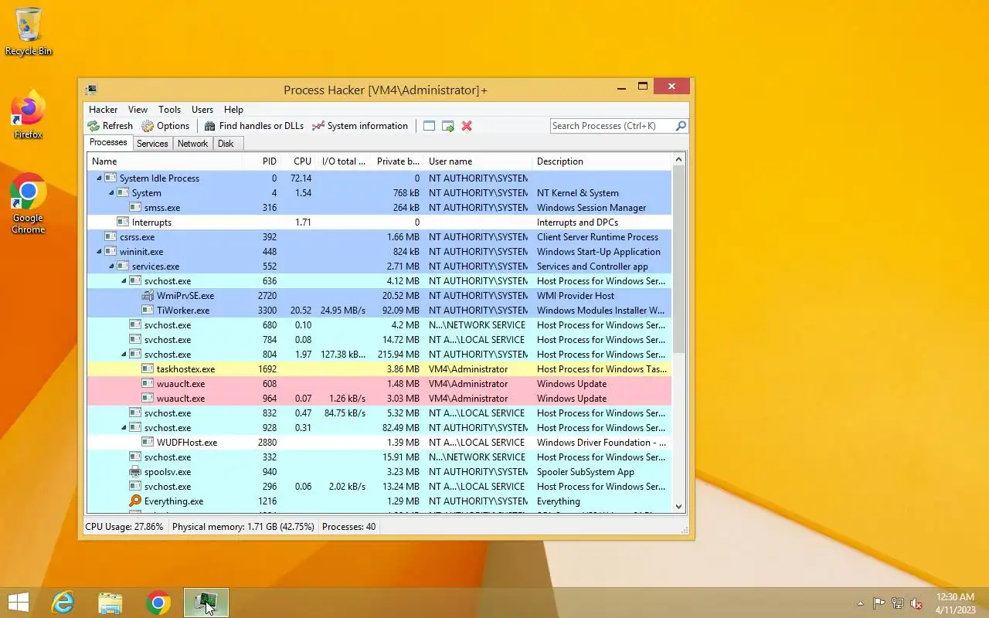Switch to the Network tab
This screenshot has width=989, height=618.
[192, 144]
